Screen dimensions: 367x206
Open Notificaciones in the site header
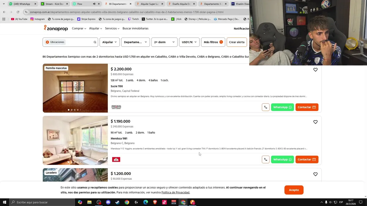[241, 29]
